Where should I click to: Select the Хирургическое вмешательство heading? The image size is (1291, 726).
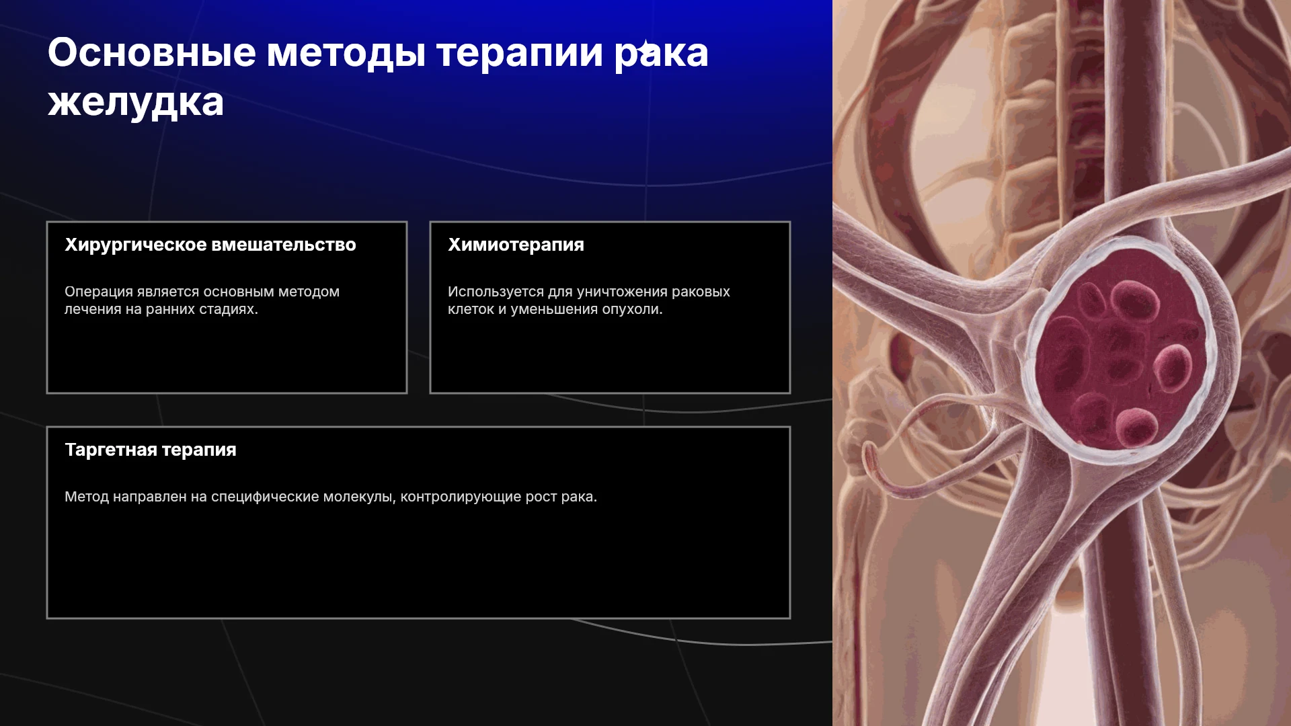pyautogui.click(x=210, y=245)
